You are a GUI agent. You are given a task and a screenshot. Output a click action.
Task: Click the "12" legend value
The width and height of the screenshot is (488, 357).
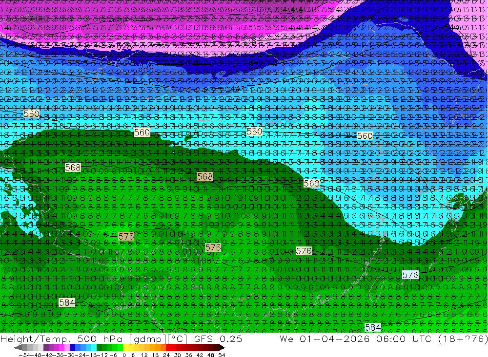pos(144,355)
